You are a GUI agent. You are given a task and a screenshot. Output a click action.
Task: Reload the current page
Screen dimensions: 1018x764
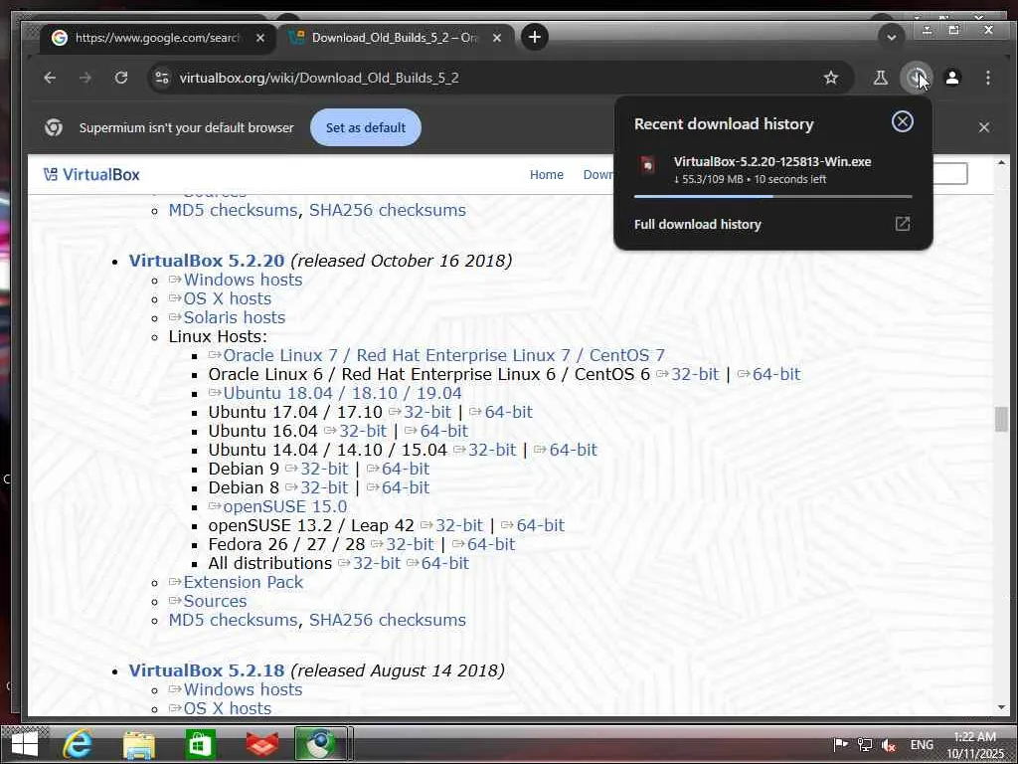tap(120, 78)
